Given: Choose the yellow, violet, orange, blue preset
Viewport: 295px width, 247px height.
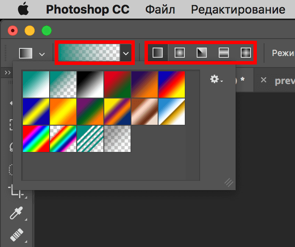Looking at the screenshot, I should (x=117, y=112).
